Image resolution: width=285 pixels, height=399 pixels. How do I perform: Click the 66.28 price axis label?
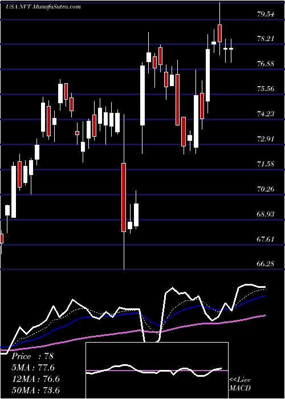tap(266, 264)
